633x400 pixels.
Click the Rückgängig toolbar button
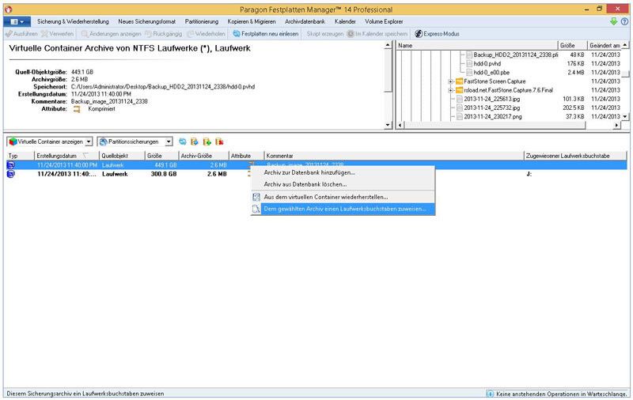(164, 34)
